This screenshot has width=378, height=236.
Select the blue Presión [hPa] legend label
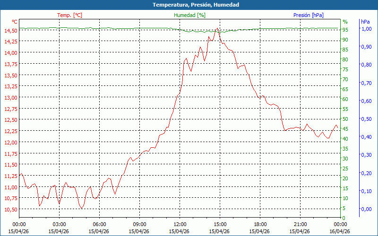(x=309, y=15)
